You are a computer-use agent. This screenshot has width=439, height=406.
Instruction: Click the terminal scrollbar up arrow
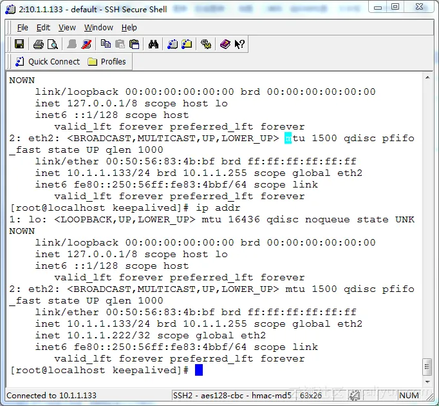pyautogui.click(x=427, y=77)
